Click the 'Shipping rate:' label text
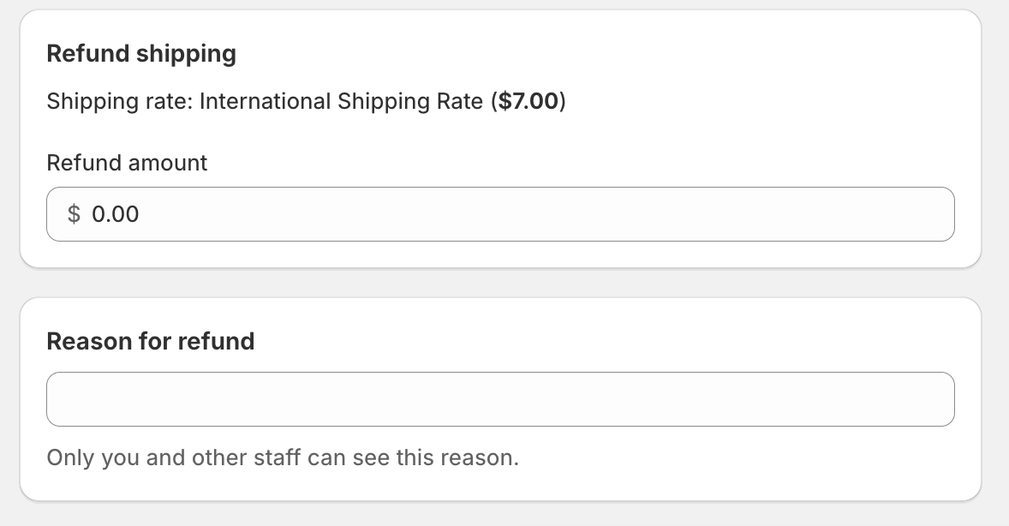The height and width of the screenshot is (526, 1009). (x=120, y=102)
